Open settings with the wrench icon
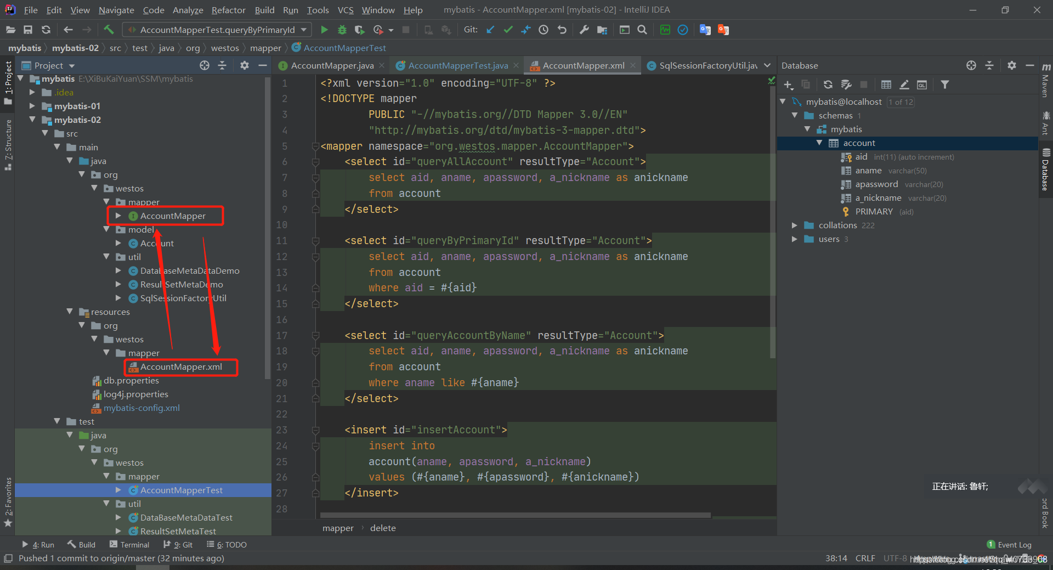This screenshot has width=1053, height=570. (584, 30)
